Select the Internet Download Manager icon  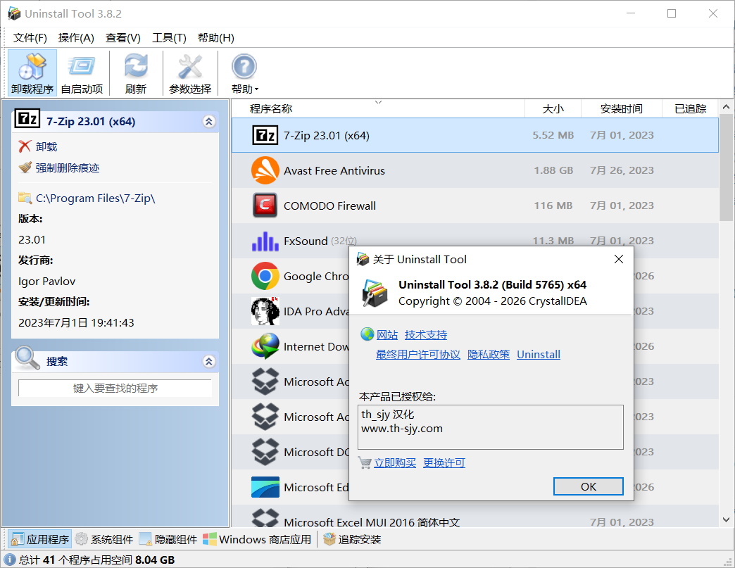click(265, 346)
